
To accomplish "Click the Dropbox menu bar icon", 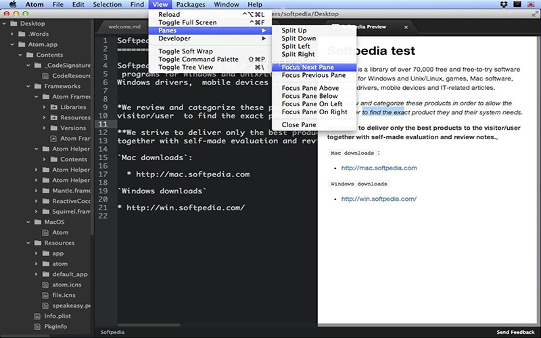I will [504, 5].
